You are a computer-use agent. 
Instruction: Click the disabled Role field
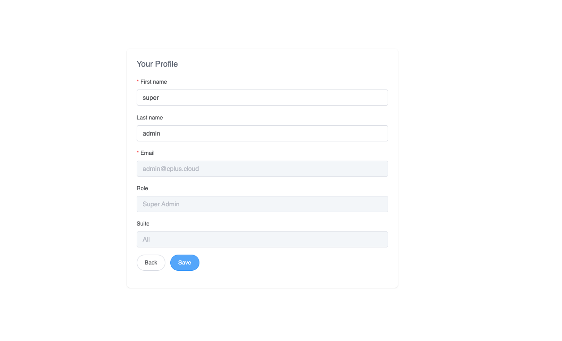tap(262, 204)
